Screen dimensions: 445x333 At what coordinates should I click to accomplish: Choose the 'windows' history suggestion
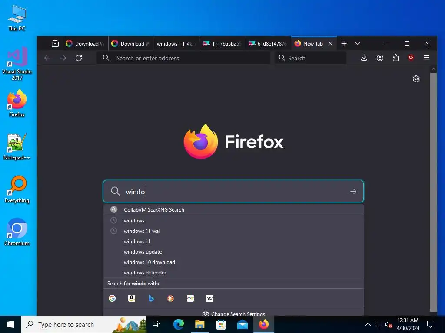coord(233,221)
